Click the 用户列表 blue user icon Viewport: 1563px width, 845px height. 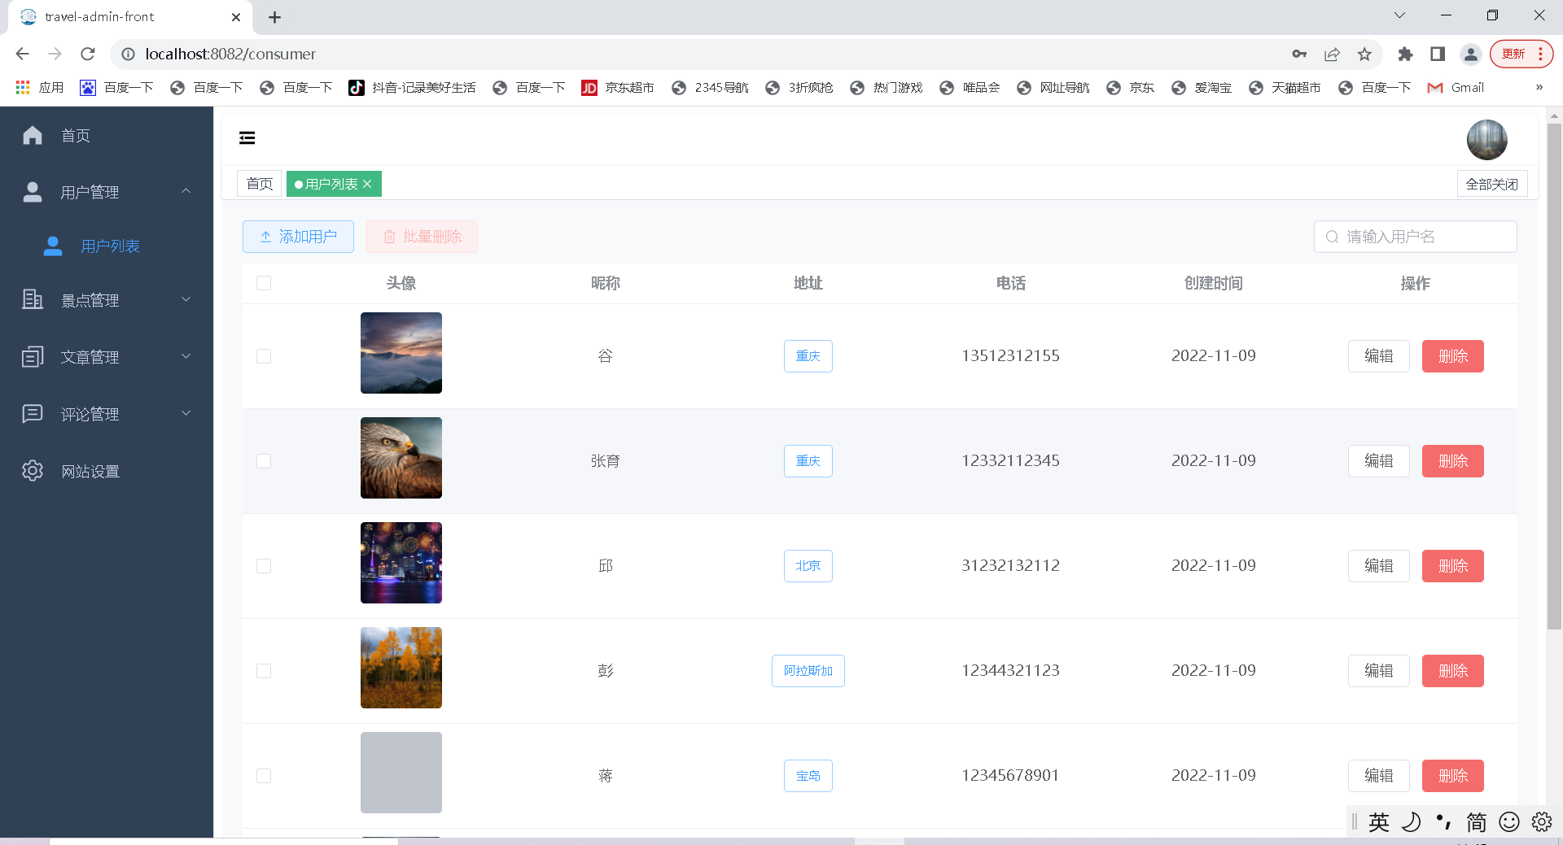pos(53,246)
